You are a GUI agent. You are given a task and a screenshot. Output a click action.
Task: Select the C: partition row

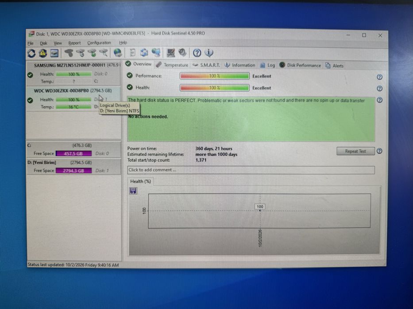coord(74,149)
